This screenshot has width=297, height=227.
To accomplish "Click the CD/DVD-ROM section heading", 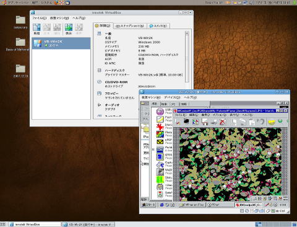I will (x=116, y=82).
